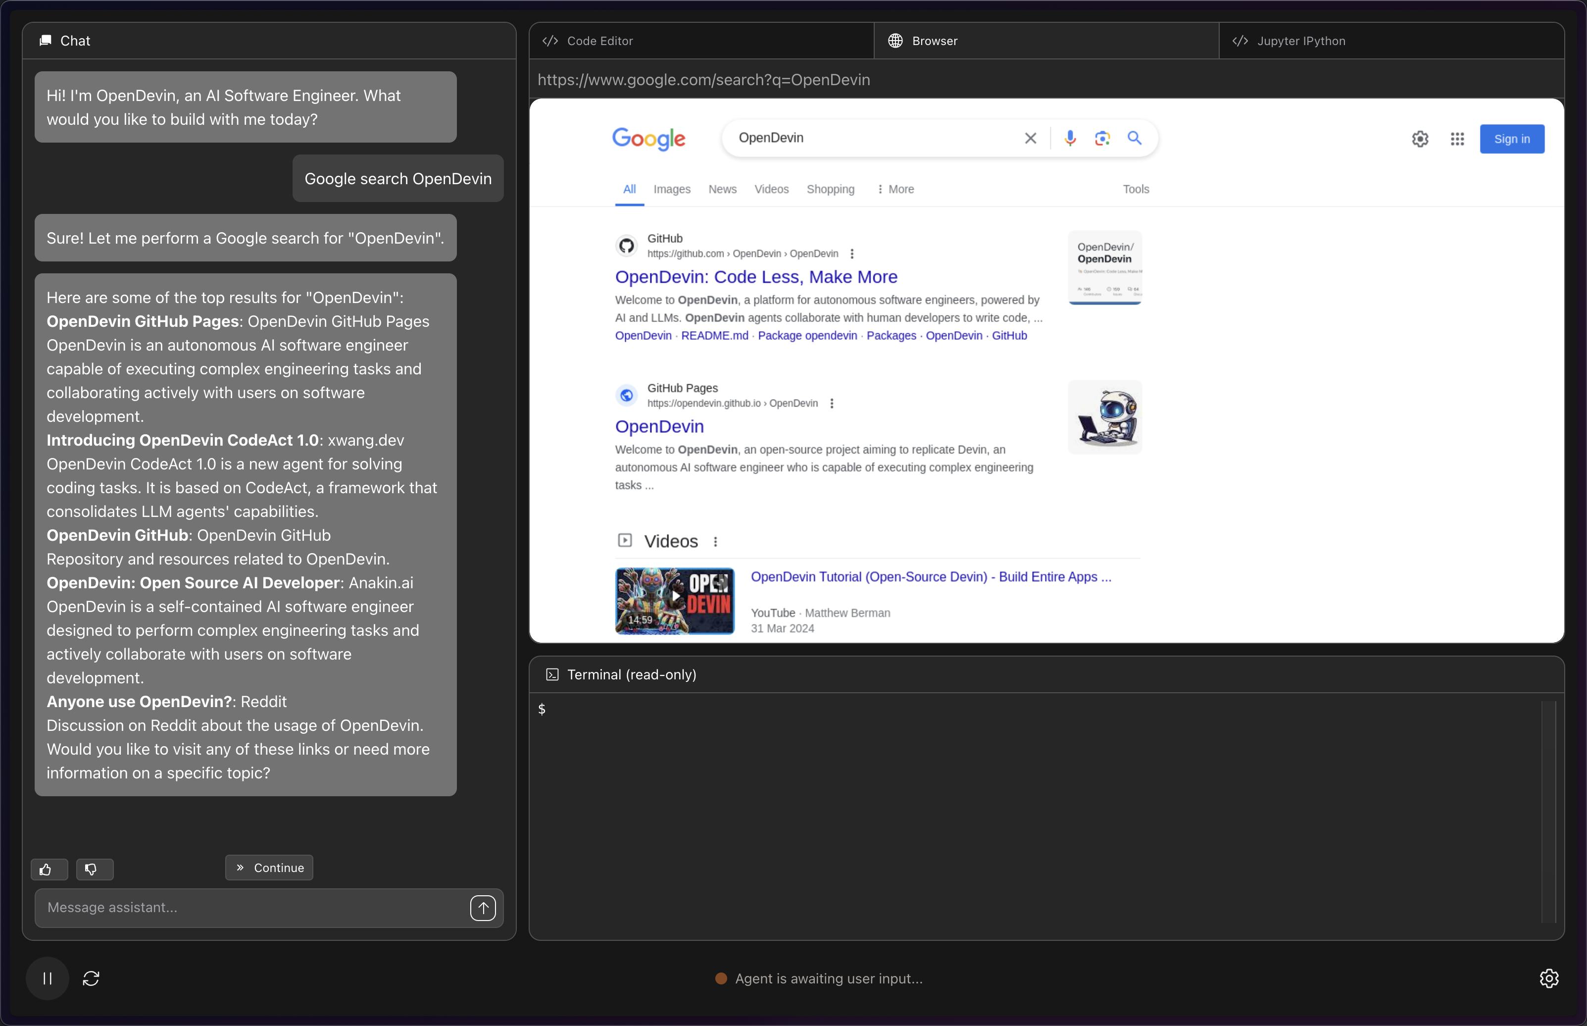
Task: Select the Images search tab
Action: coord(672,189)
